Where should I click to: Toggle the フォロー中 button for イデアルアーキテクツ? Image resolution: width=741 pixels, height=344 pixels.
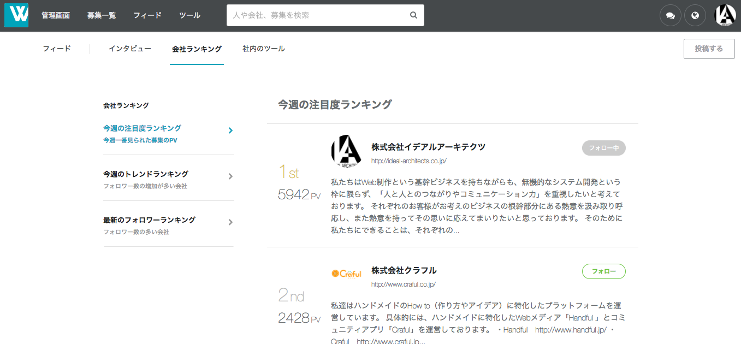click(x=604, y=148)
